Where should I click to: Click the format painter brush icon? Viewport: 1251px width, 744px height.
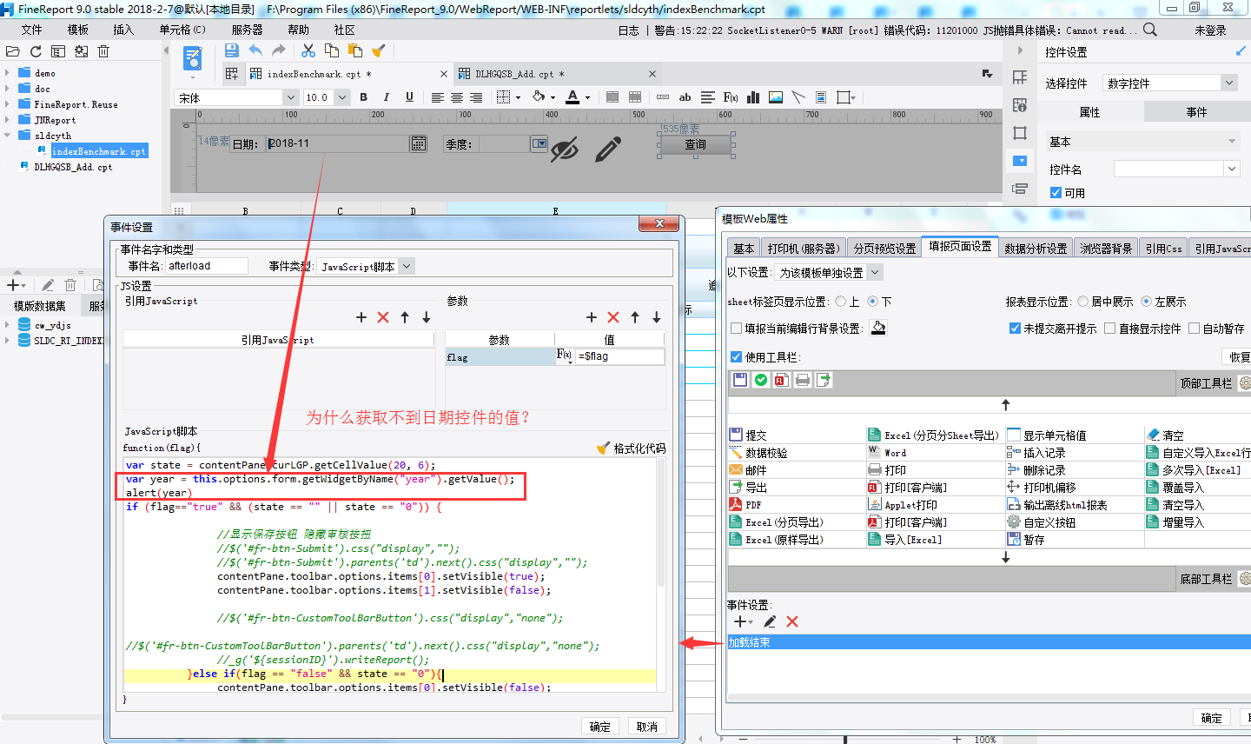(379, 50)
